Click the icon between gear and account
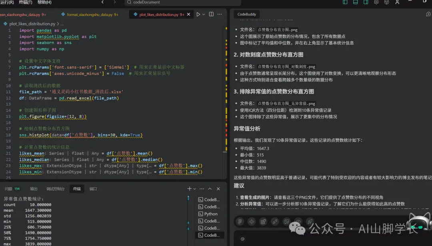 (x=386, y=2)
